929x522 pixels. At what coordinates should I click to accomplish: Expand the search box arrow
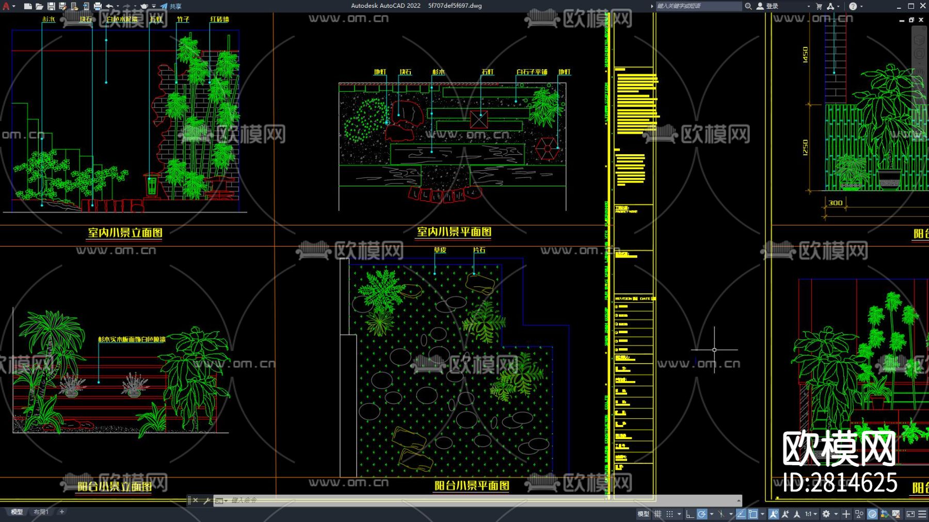[x=652, y=6]
